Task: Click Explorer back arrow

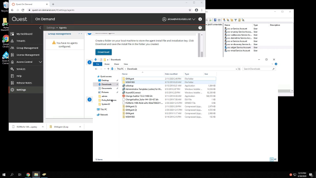Action: click(x=96, y=69)
